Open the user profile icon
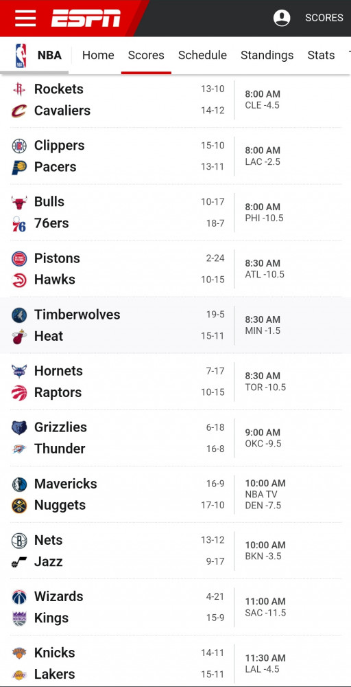Image resolution: width=351 pixels, height=687 pixels. tap(282, 18)
